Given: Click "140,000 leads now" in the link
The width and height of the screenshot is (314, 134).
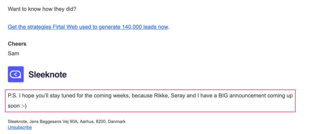Looking at the screenshot, I should click(x=145, y=27).
